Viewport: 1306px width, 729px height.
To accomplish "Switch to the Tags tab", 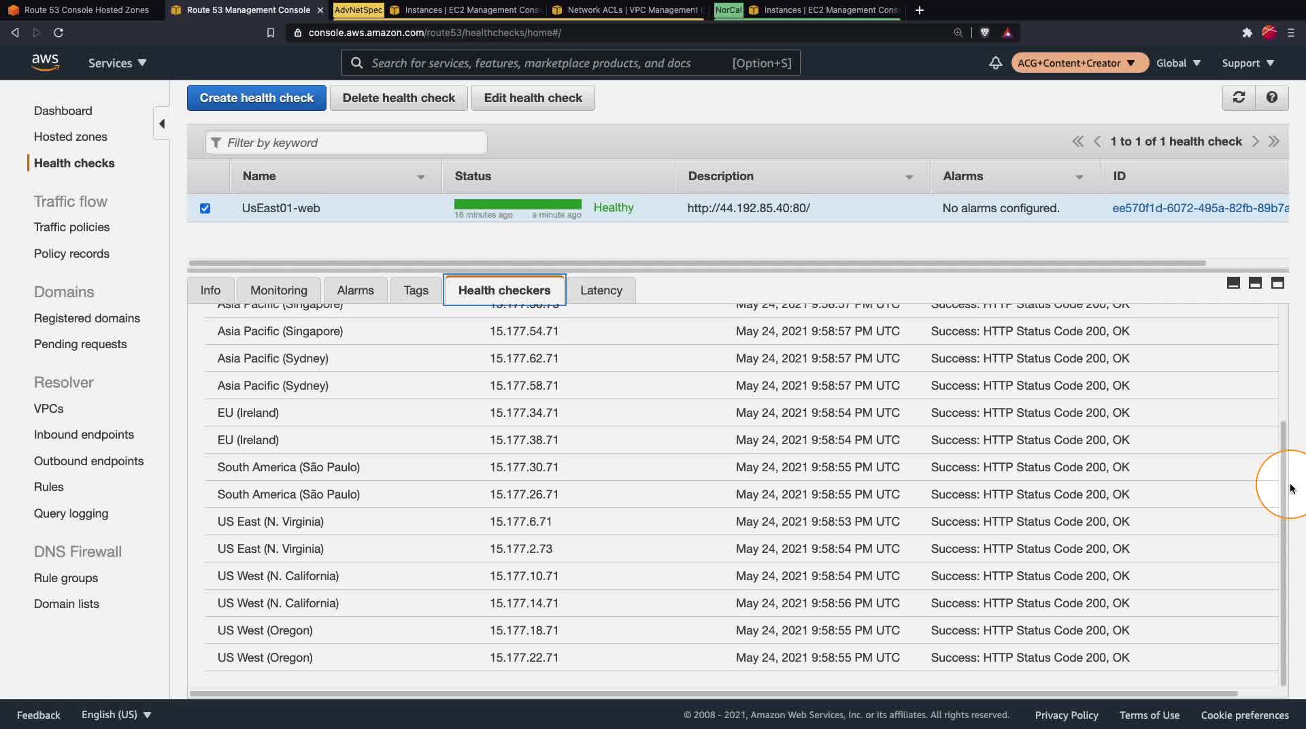I will 416,290.
